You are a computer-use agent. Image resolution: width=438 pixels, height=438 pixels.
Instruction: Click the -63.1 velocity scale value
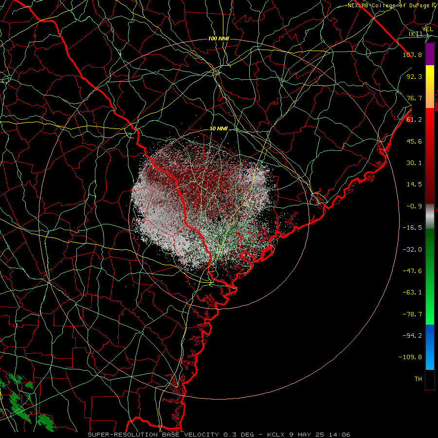[412, 292]
